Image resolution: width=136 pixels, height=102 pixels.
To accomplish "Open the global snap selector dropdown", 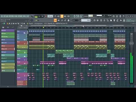I will point(75,20).
